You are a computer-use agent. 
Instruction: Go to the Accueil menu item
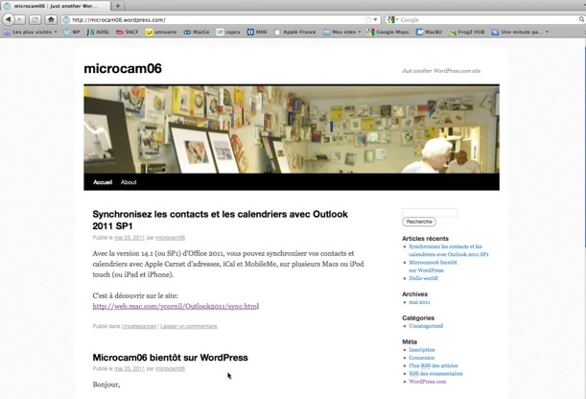(103, 182)
